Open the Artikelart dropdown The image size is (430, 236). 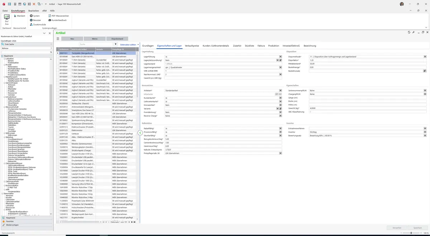[x=281, y=90]
